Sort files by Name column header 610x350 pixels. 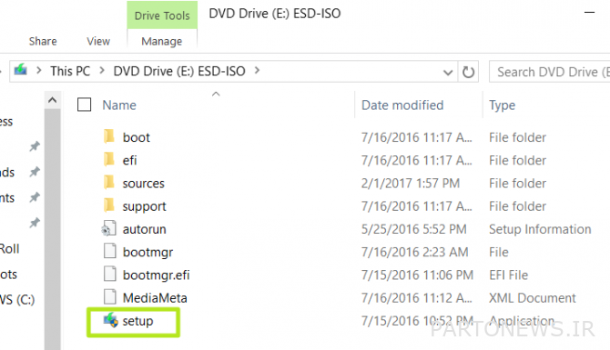tap(119, 105)
